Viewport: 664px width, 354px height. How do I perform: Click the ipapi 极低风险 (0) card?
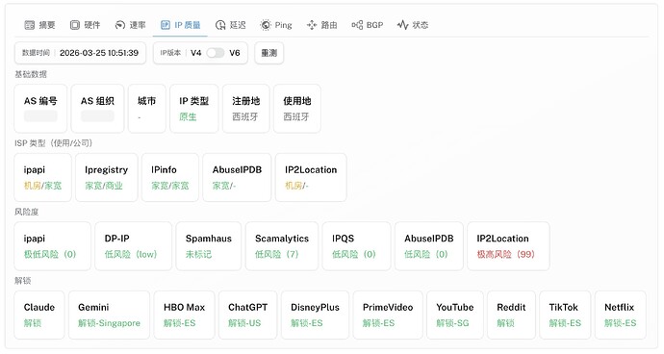[53, 246]
